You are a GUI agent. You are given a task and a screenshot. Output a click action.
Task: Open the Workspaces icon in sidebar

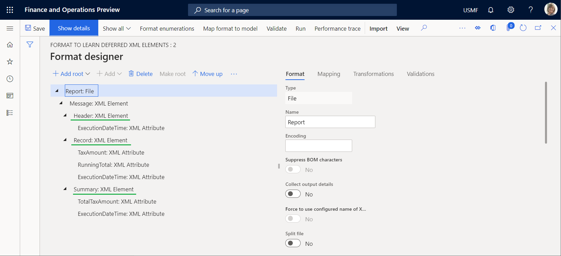point(10,96)
